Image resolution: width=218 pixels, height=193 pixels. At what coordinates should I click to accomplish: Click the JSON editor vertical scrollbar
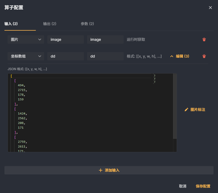click(x=175, y=106)
